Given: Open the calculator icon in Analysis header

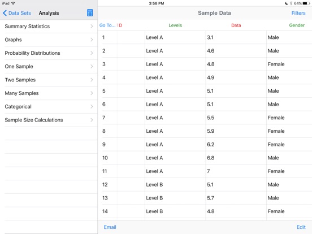Looking at the screenshot, I should [90, 13].
